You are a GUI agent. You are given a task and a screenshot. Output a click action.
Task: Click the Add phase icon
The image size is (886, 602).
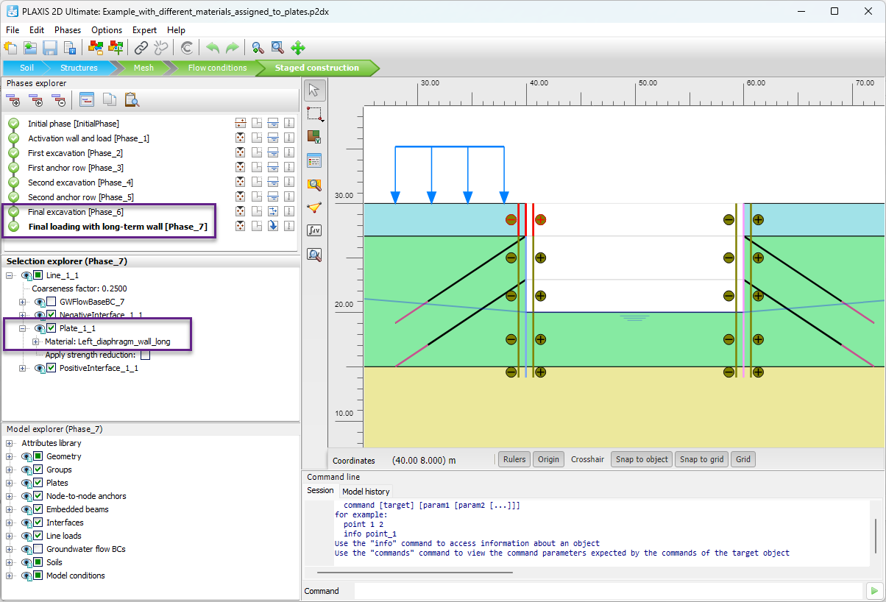[x=13, y=99]
